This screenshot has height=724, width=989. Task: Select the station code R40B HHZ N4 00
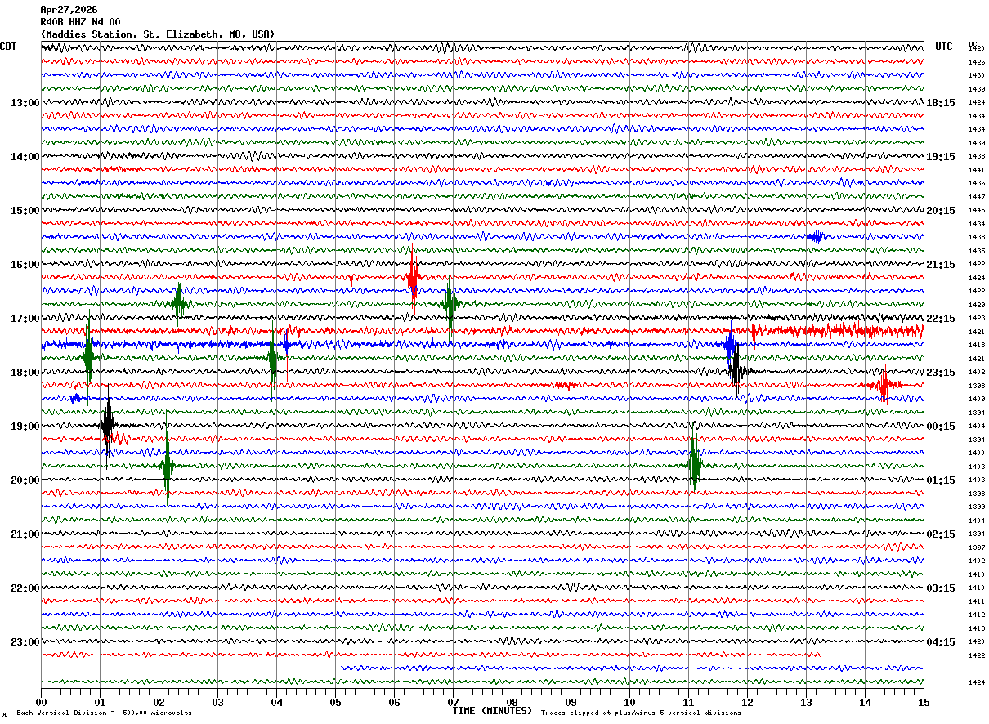(x=80, y=22)
